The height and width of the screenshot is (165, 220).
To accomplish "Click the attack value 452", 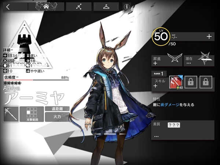I will click(11, 61).
